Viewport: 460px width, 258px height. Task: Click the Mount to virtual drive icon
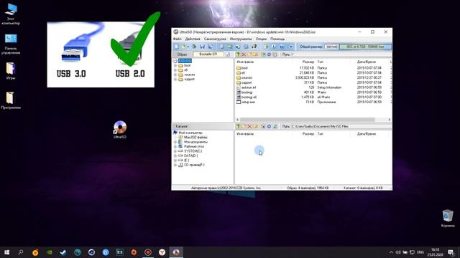pos(246,47)
